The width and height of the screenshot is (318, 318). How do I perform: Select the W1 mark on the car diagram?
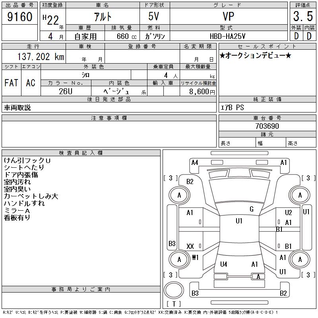pos(195,257)
